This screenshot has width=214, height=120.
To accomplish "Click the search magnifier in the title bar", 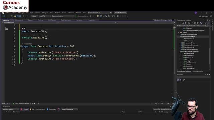I will click(x=111, y=13).
